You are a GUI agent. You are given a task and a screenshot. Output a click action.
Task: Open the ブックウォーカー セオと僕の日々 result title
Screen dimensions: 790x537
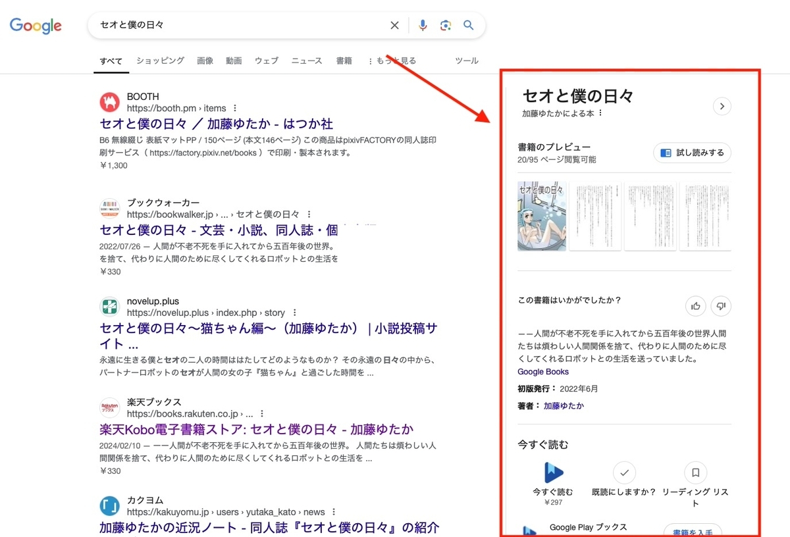[219, 230]
